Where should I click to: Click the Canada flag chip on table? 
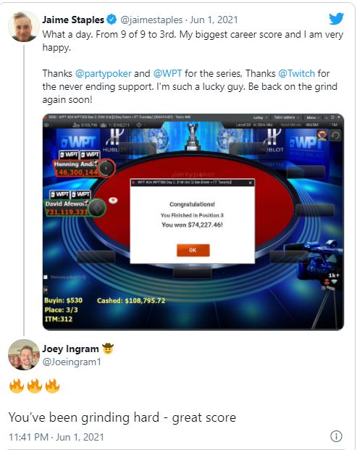coord(113,200)
